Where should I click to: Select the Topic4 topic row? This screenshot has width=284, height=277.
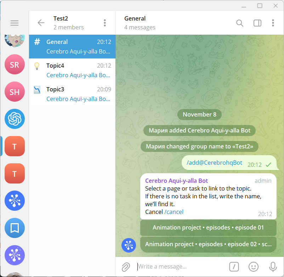click(x=72, y=70)
